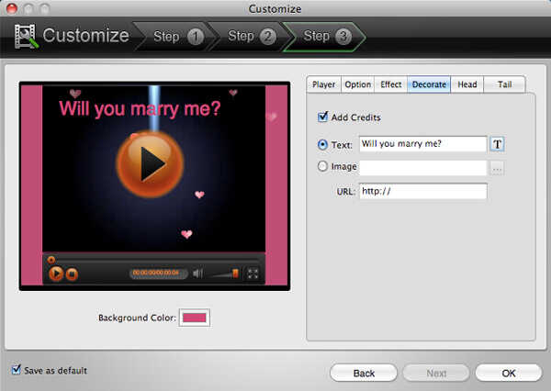Select the Decorate tab
This screenshot has height=391, width=551.
pyautogui.click(x=429, y=84)
